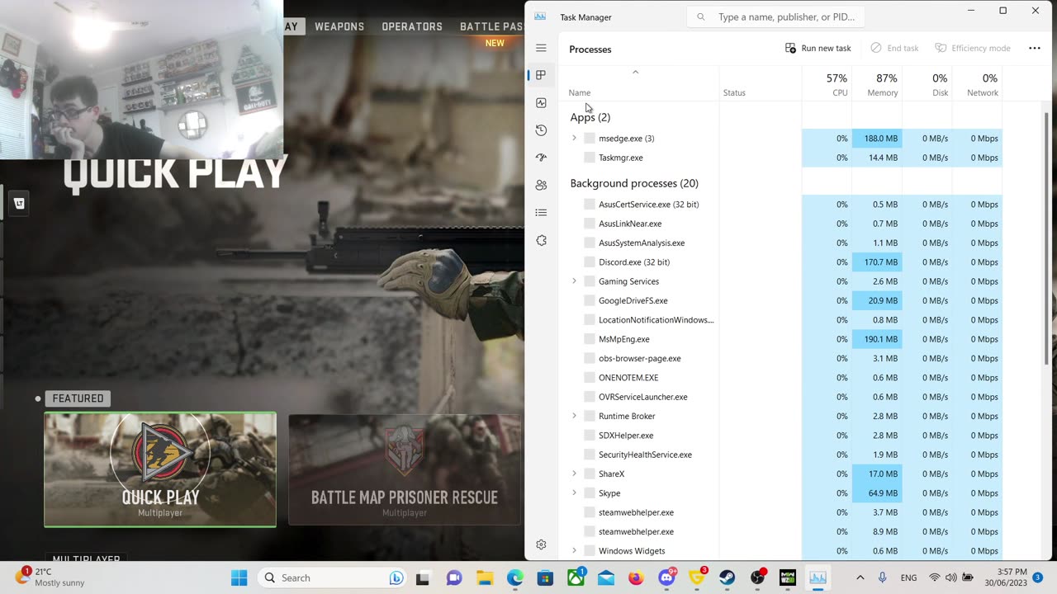Open Mail app from taskbar
This screenshot has height=594, width=1057.
click(x=605, y=578)
